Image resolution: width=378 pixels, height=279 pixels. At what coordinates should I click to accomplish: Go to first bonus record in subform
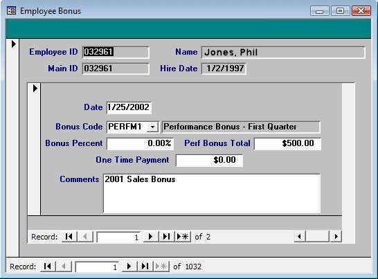click(x=69, y=237)
